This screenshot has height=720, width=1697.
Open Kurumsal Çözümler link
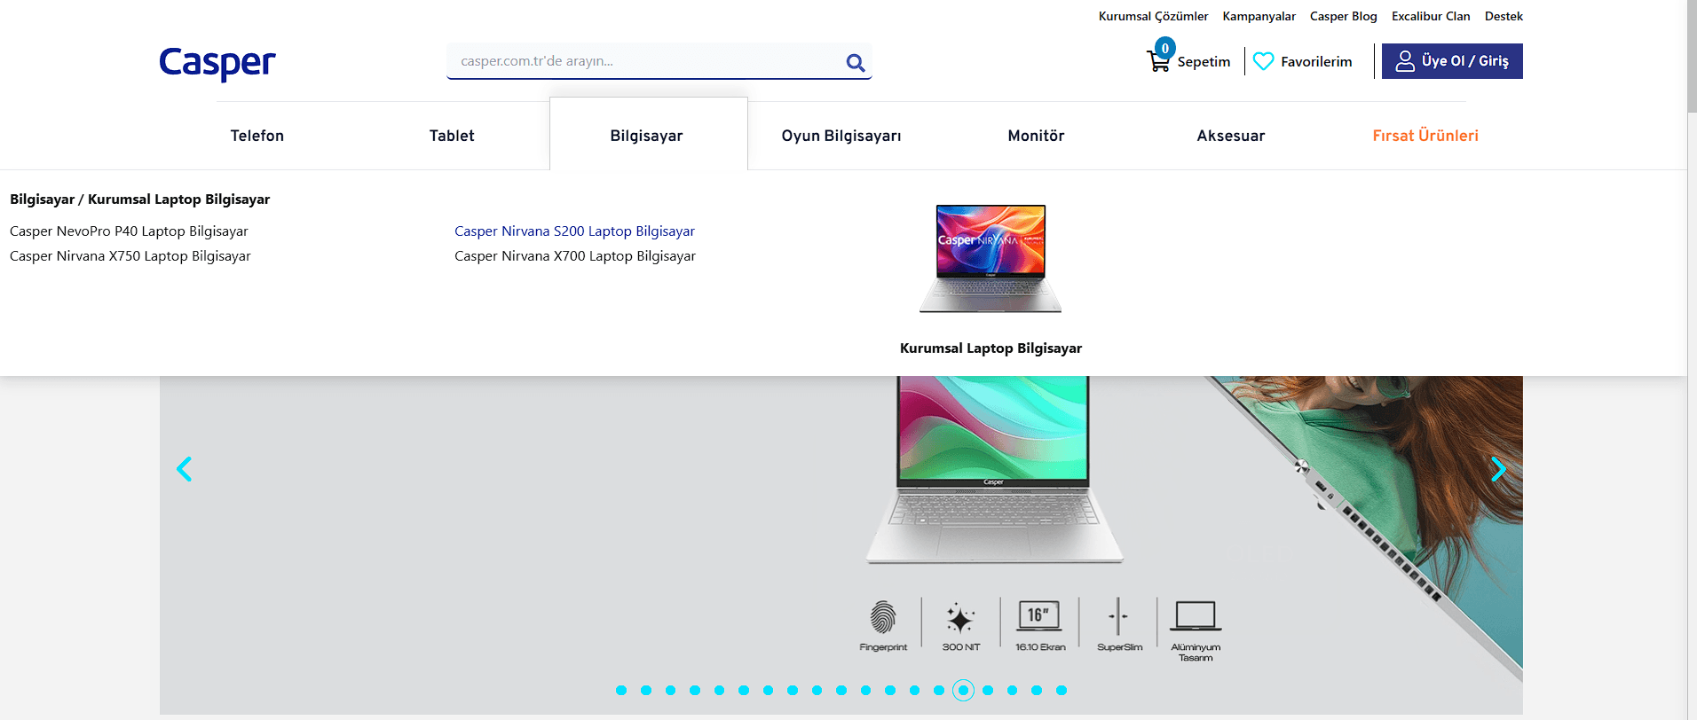click(x=1153, y=16)
